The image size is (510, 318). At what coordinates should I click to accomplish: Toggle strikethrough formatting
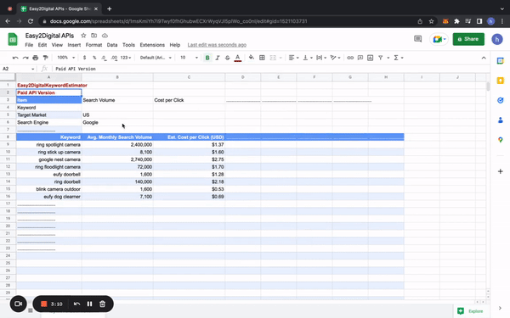pos(227,58)
